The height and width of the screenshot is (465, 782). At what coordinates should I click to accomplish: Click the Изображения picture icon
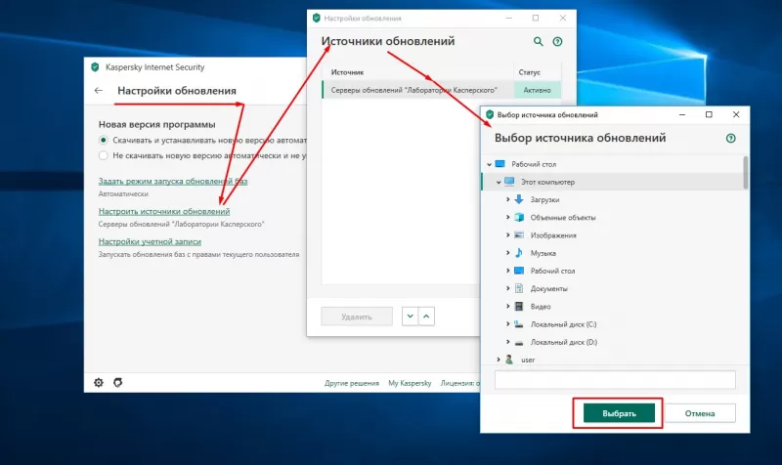click(x=519, y=234)
